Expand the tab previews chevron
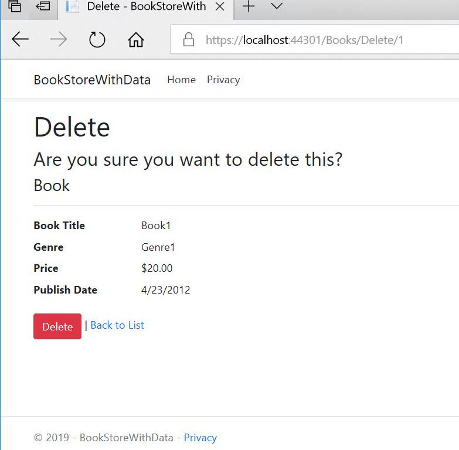 277,7
